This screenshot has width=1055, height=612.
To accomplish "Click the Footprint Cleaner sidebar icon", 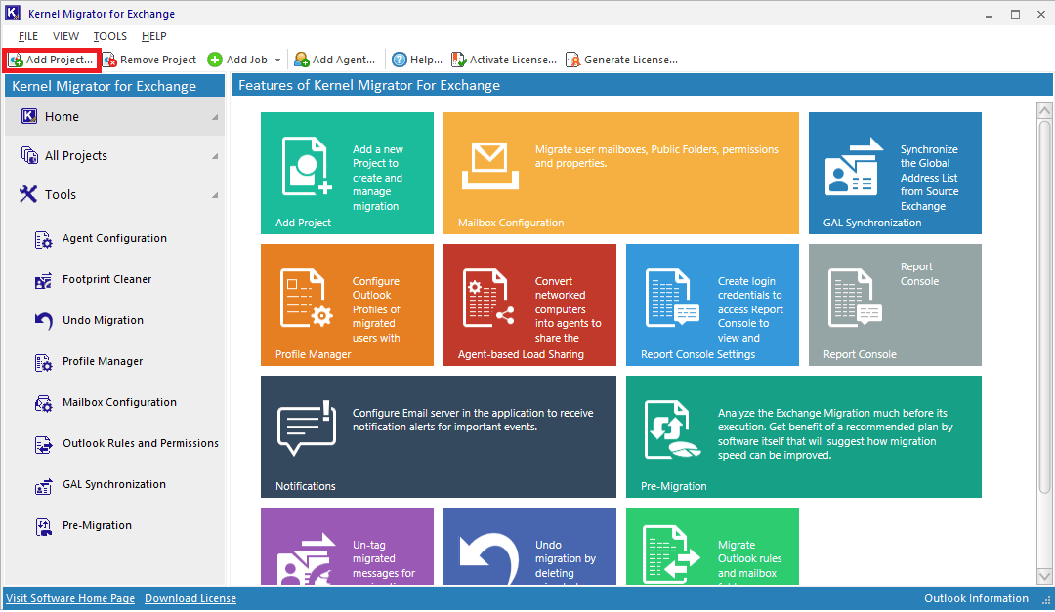I will (43, 280).
